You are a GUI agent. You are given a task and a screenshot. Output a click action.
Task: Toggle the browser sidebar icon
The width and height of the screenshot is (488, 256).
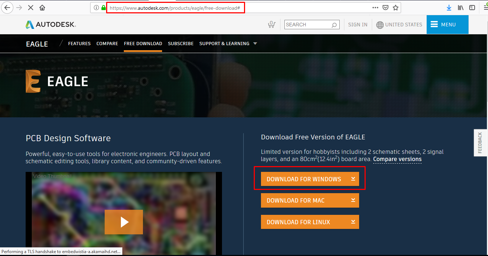click(x=472, y=8)
